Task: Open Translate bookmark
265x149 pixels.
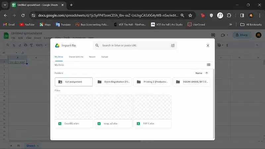Action: (x=63, y=25)
